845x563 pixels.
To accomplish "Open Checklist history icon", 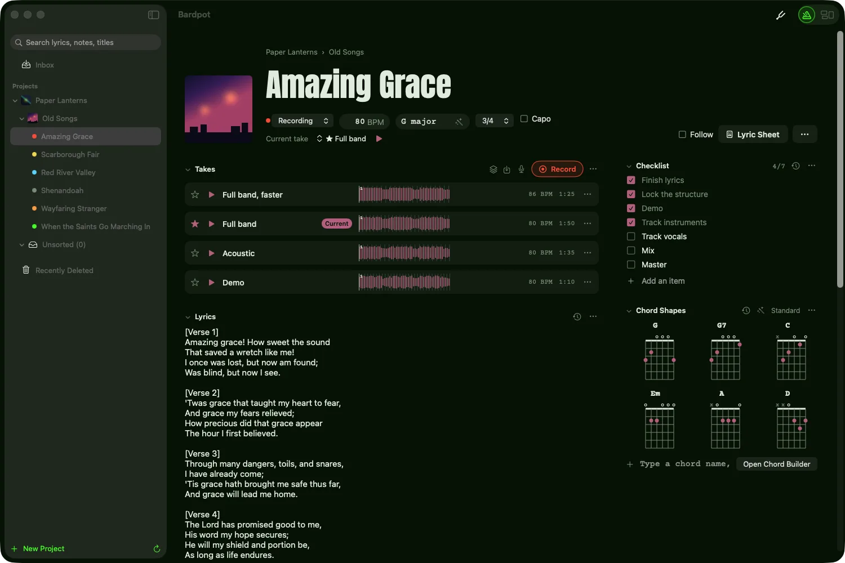I will pos(795,166).
